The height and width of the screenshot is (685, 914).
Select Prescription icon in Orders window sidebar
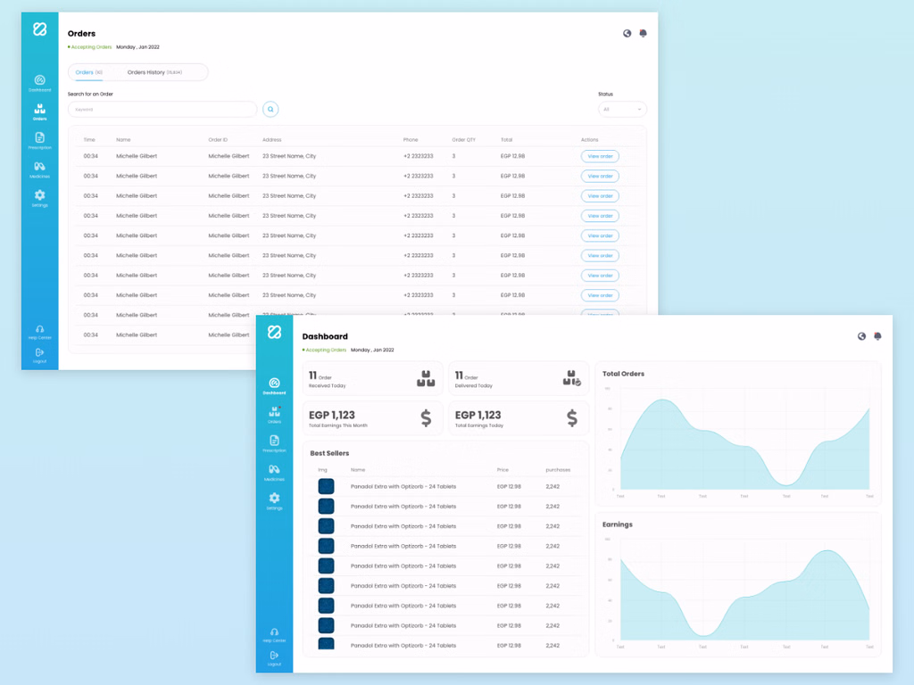pyautogui.click(x=39, y=140)
